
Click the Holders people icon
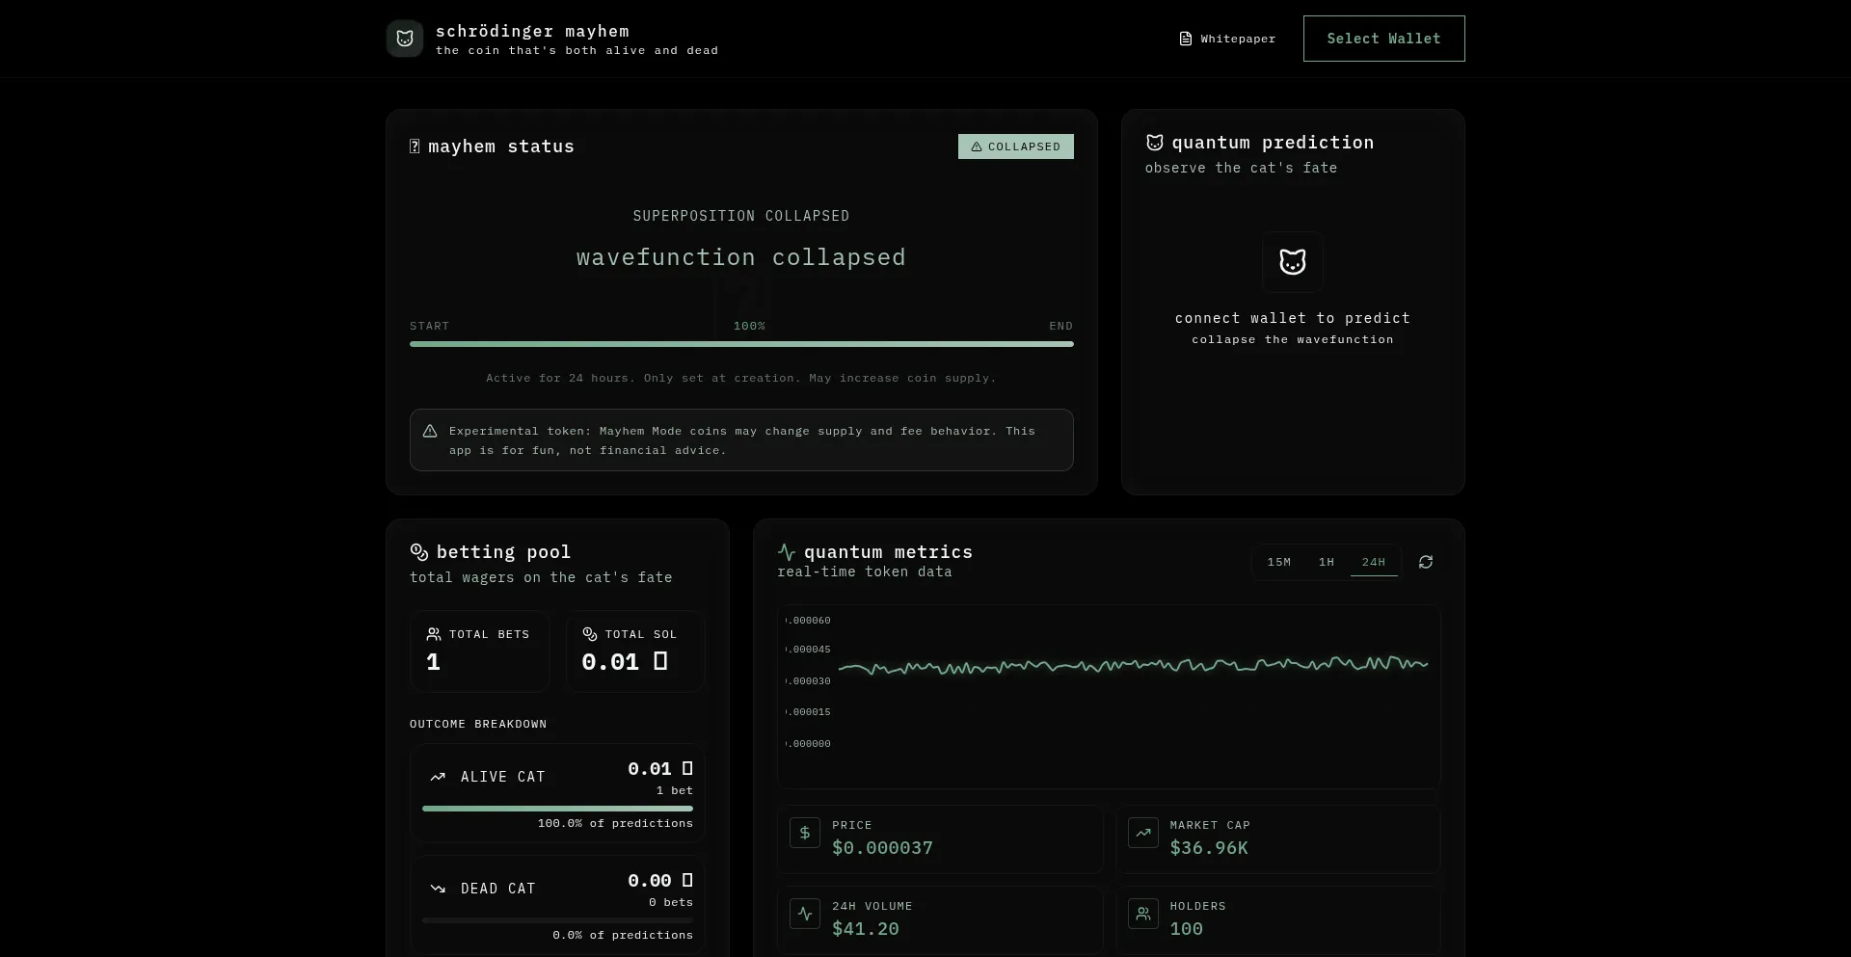click(x=1143, y=914)
